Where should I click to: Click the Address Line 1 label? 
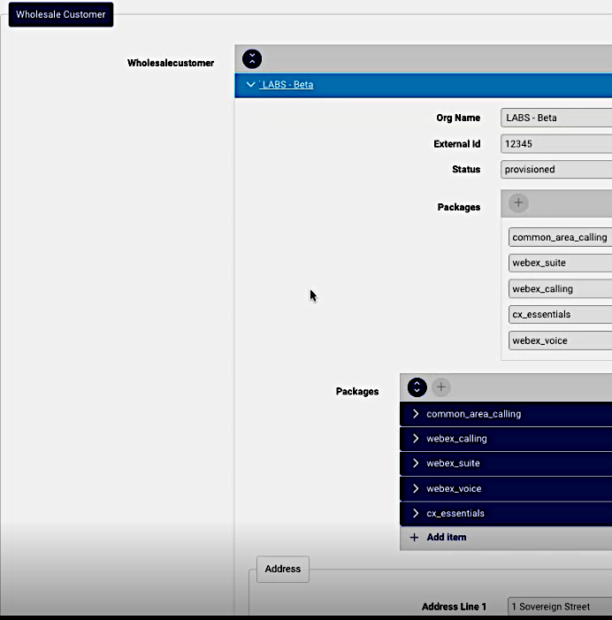454,607
